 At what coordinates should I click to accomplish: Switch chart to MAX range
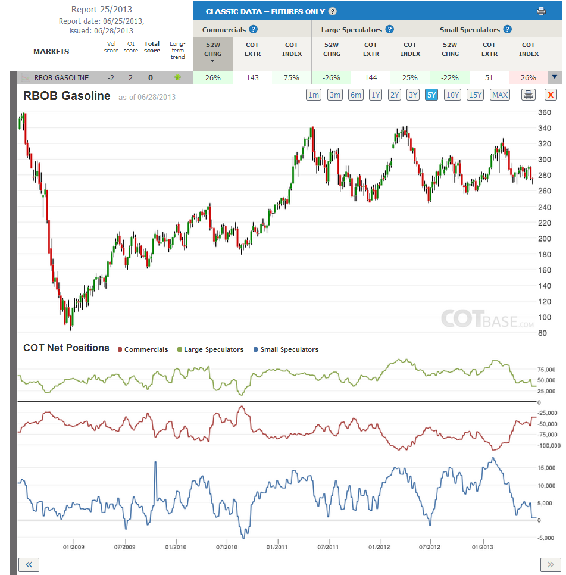(x=500, y=95)
